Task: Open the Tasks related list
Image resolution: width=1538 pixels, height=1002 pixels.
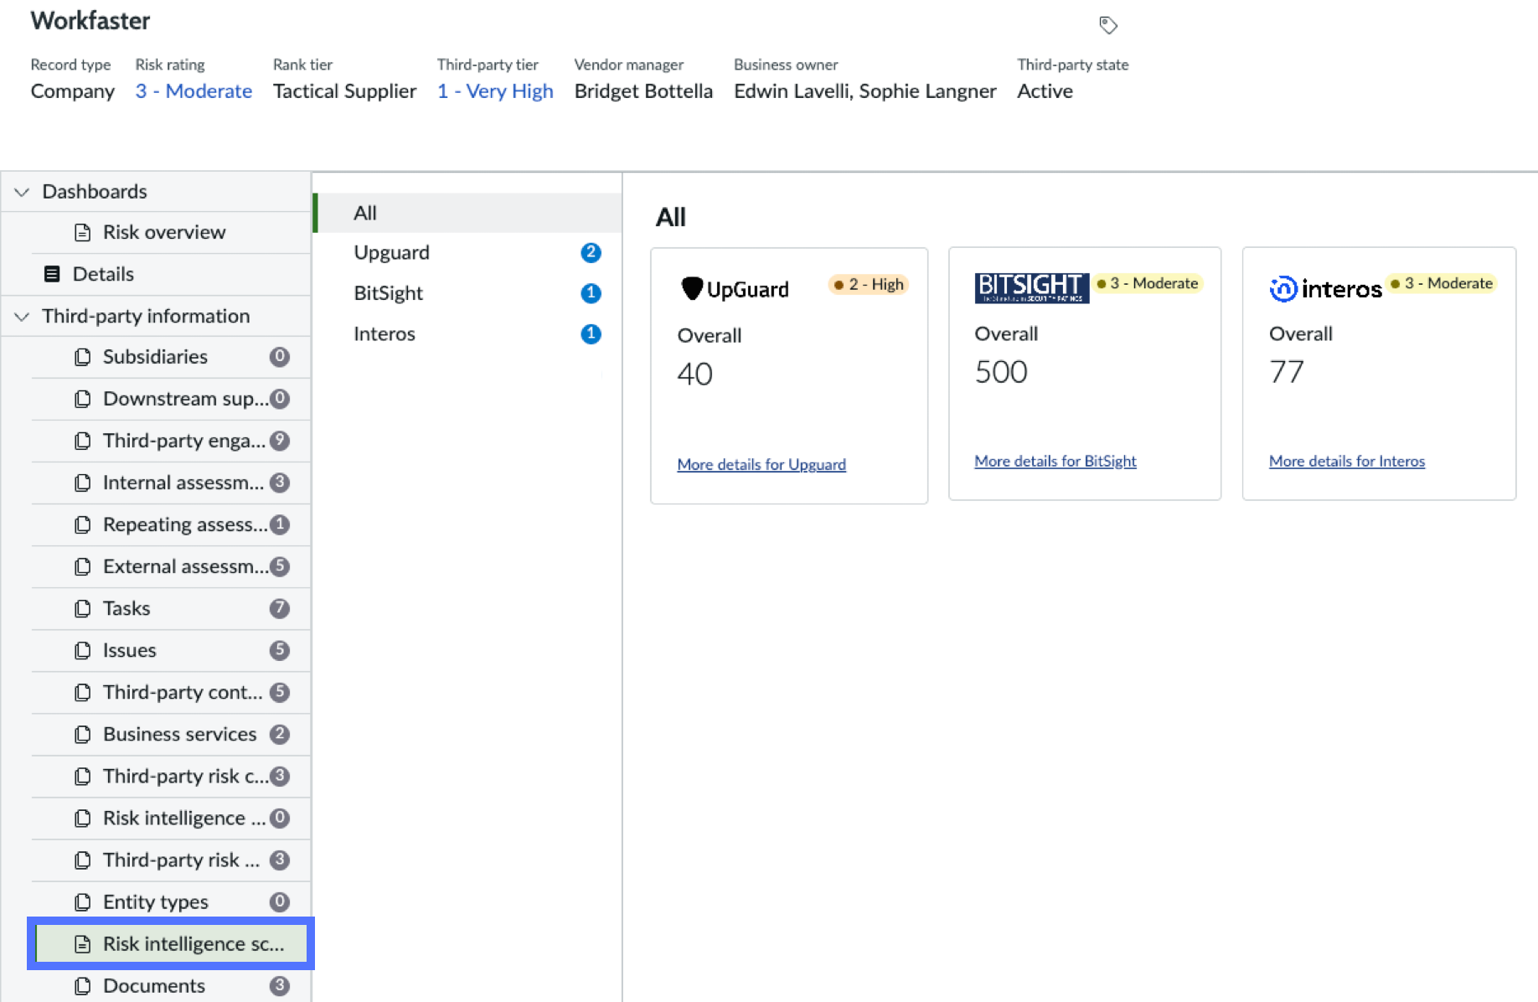Action: [171, 608]
